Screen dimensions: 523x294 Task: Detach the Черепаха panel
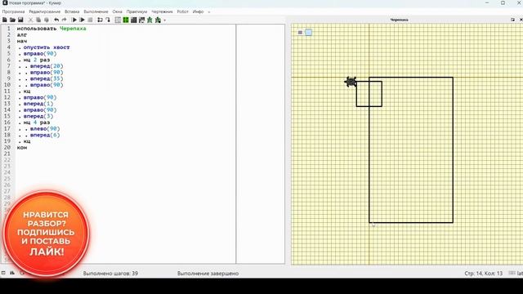pos(512,20)
